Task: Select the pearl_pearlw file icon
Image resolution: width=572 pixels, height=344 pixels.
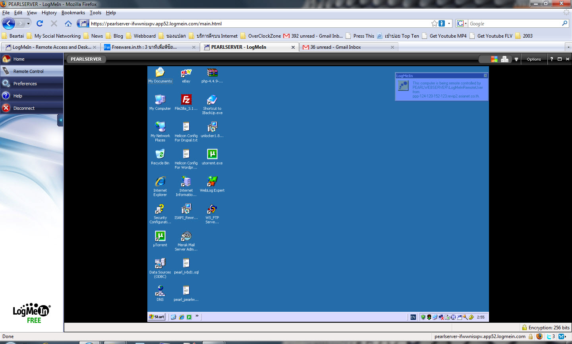Action: point(186,294)
